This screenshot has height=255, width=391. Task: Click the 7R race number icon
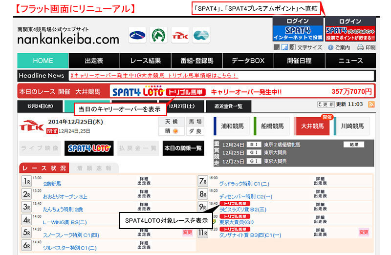click(203, 181)
